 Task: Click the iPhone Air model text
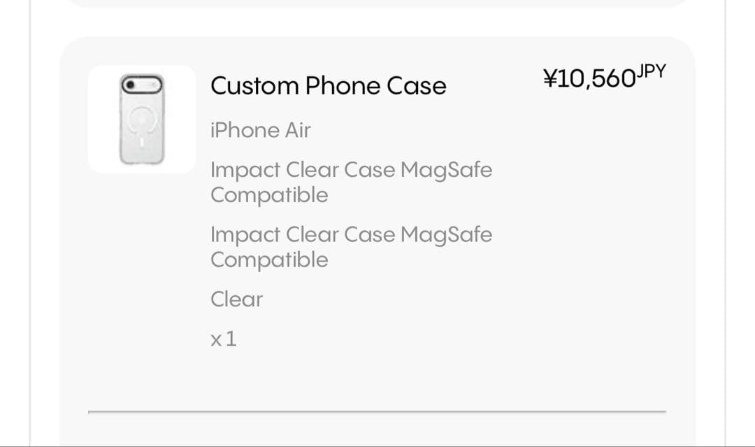point(261,130)
